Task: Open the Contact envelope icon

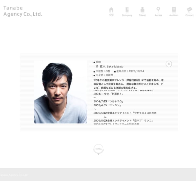Action: [x=189, y=12]
